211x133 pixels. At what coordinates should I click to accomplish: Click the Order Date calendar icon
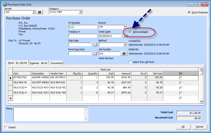(125, 36)
